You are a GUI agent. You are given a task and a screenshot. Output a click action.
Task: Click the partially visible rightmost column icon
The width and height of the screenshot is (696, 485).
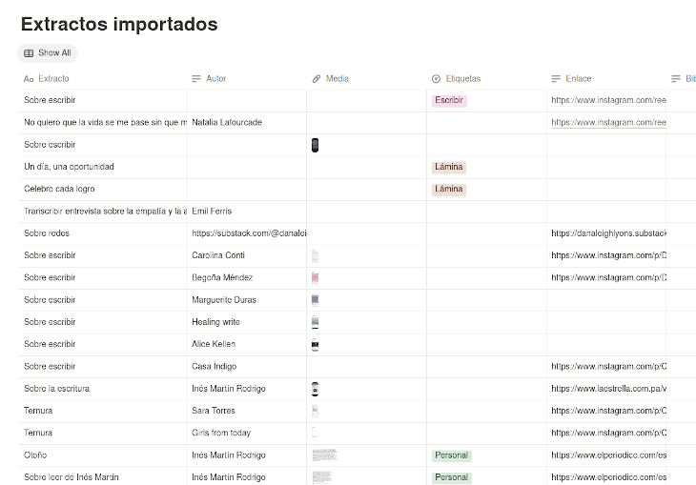(x=676, y=79)
